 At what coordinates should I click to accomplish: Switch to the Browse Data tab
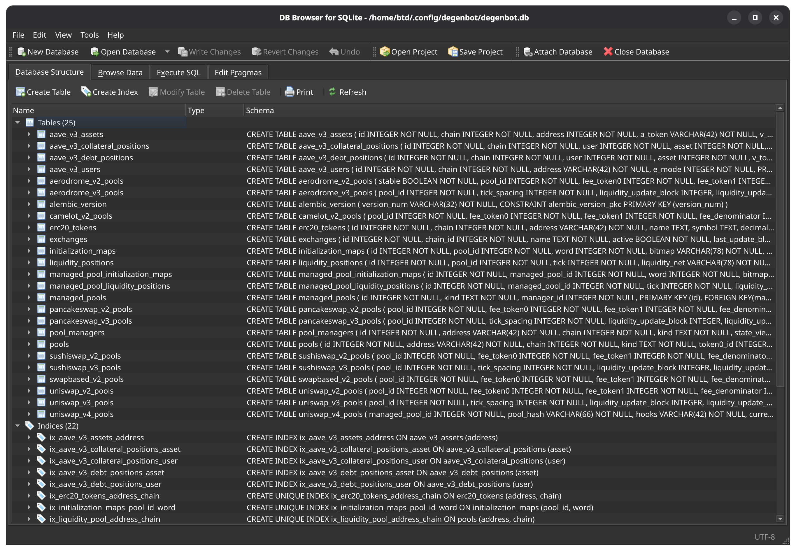120,73
